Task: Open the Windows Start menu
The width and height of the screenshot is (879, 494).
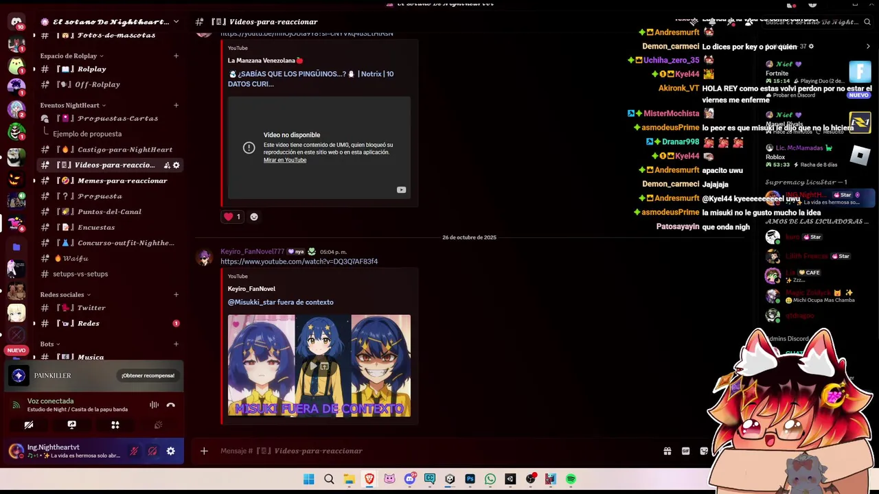Action: 309,479
